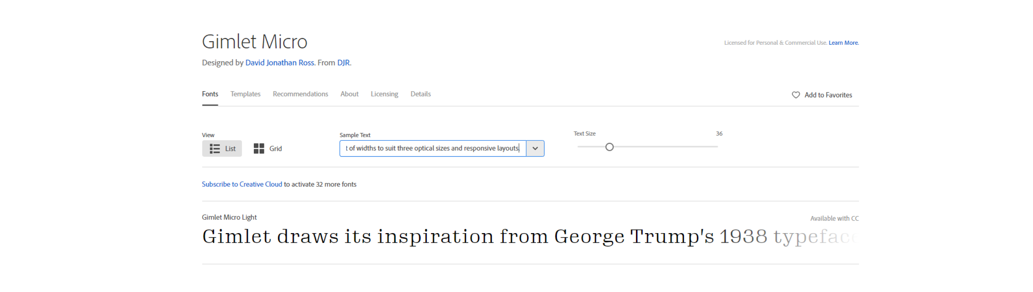
Task: Click Subscribe to Creative Cloud link
Action: [x=242, y=184]
